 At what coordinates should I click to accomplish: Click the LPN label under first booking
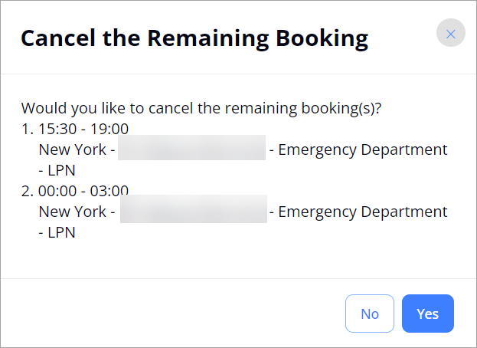click(x=61, y=170)
